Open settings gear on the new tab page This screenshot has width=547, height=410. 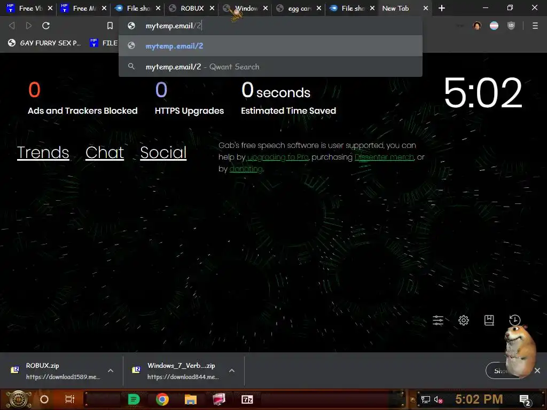(x=464, y=320)
